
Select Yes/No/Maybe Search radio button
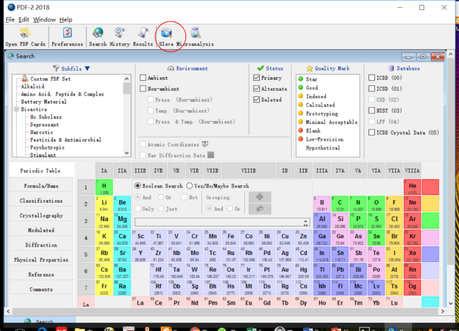pyautogui.click(x=190, y=186)
